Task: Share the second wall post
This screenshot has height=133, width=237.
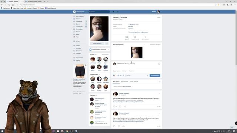Action: pos(124,126)
